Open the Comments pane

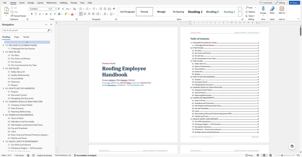(266, 3)
